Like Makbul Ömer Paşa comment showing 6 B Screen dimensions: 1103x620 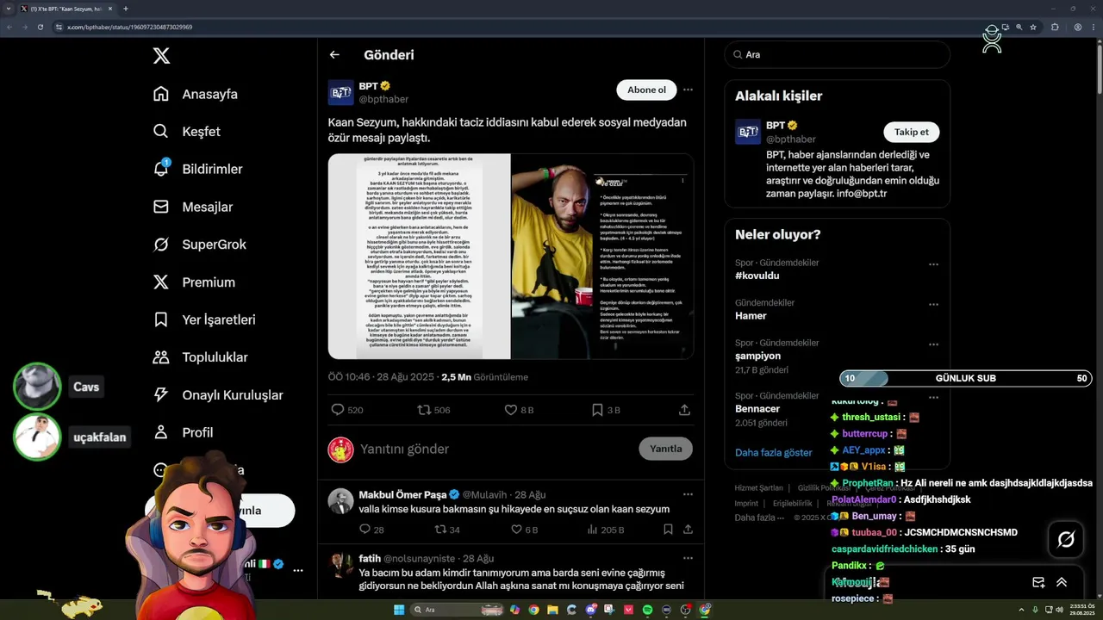point(516,530)
